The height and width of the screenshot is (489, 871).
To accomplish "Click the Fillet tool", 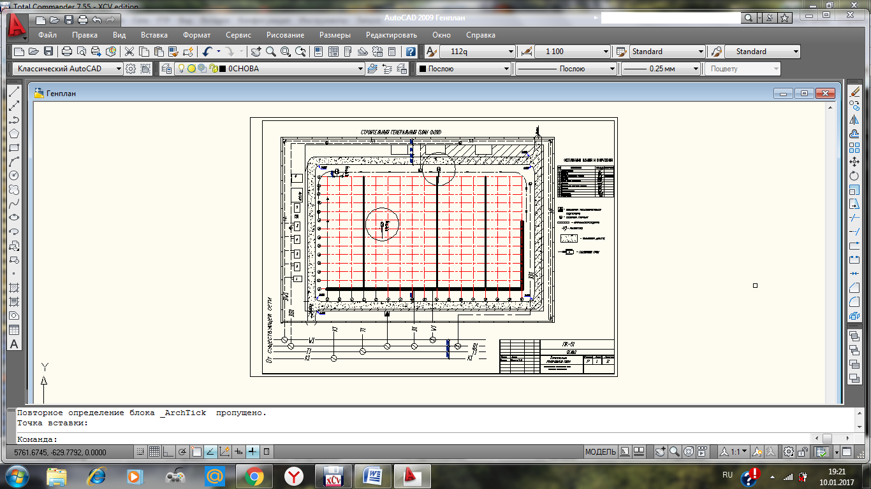I will pyautogui.click(x=855, y=302).
